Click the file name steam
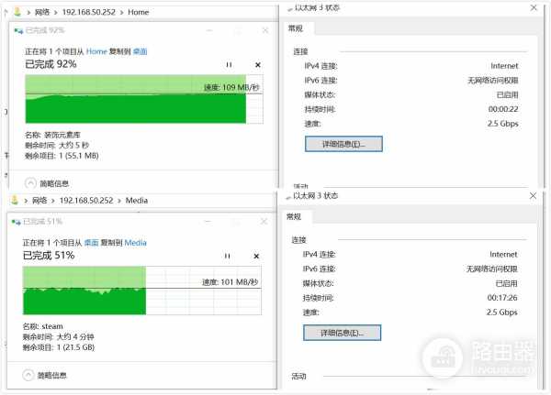The image size is (551, 395). [52, 326]
